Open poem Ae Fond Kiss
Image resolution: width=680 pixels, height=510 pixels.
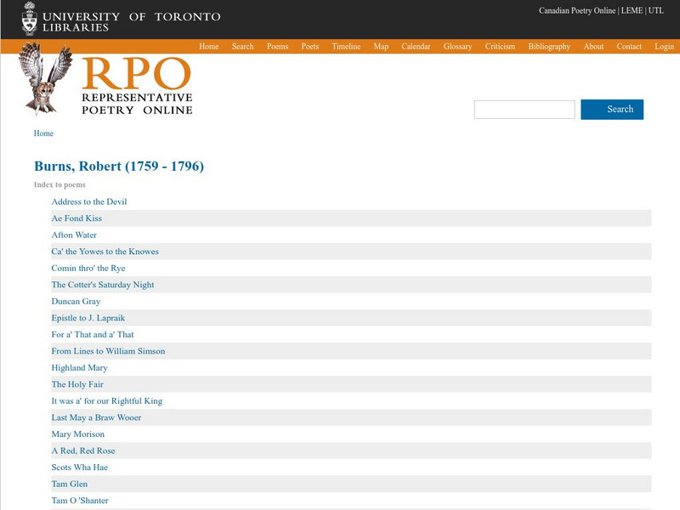pos(76,218)
